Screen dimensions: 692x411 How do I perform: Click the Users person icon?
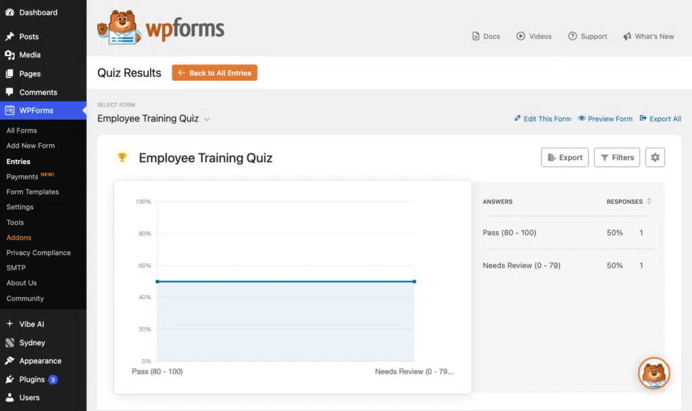coord(9,398)
